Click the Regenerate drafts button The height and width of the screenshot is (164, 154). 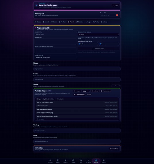click(79, 94)
